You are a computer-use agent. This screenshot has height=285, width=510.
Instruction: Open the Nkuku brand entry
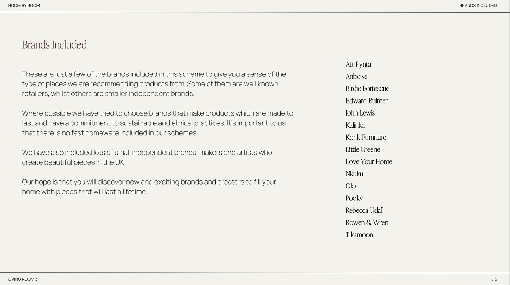click(354, 174)
